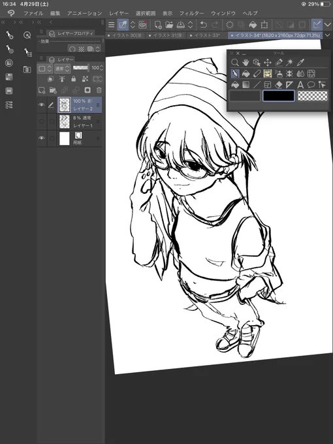This screenshot has height=444, width=333.
Task: Create new layer folder
Action: [53, 90]
